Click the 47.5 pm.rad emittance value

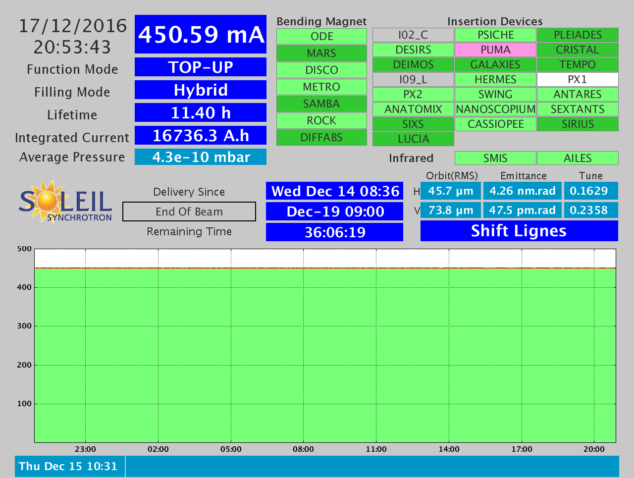[523, 210]
